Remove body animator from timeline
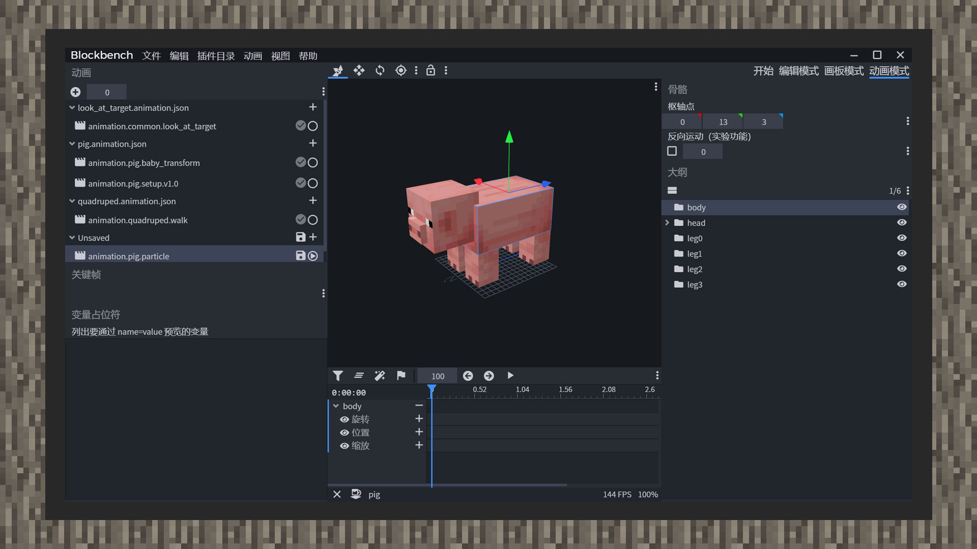 point(419,406)
